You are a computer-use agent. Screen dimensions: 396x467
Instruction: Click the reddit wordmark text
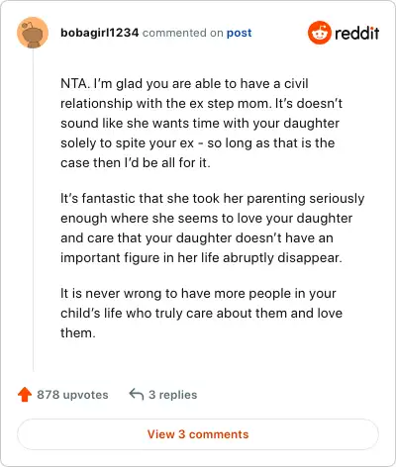click(x=356, y=33)
